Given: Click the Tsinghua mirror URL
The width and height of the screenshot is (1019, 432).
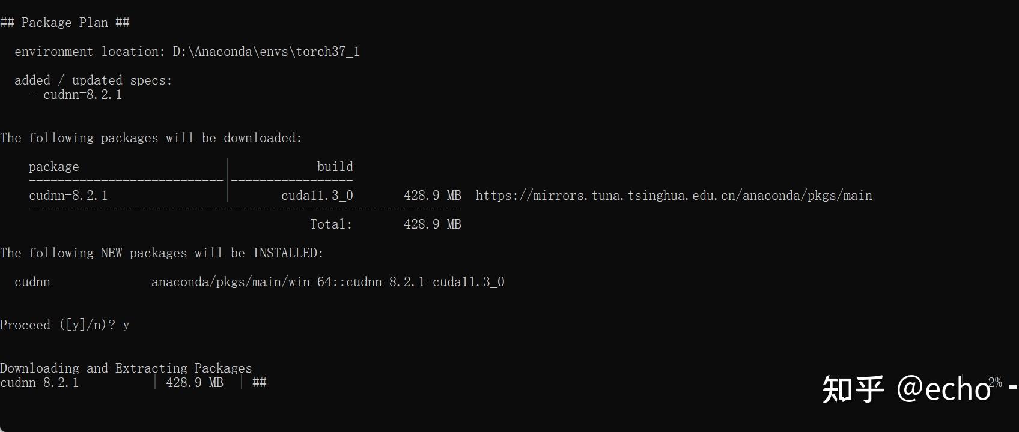Looking at the screenshot, I should point(674,196).
